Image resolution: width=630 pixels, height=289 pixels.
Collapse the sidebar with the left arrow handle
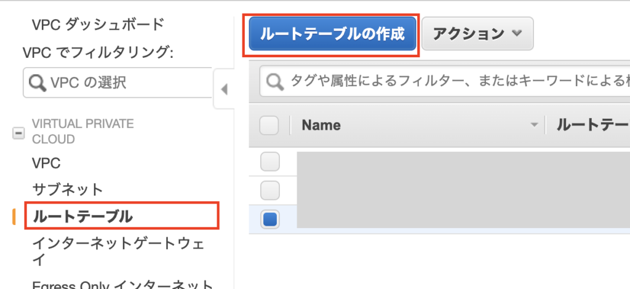[x=224, y=90]
